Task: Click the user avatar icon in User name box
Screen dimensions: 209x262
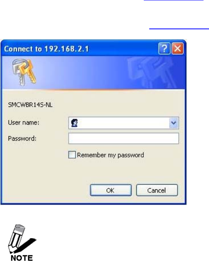Action: tap(74, 123)
